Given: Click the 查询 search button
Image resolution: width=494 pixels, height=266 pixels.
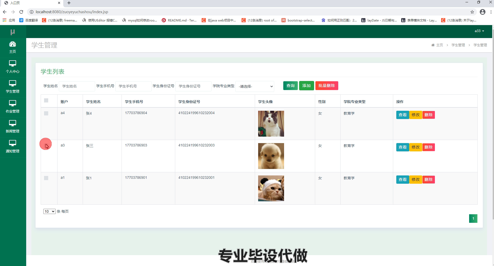Looking at the screenshot, I should tap(290, 86).
